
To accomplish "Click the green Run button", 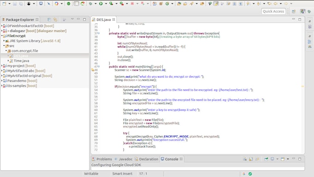I will click(x=101, y=4).
